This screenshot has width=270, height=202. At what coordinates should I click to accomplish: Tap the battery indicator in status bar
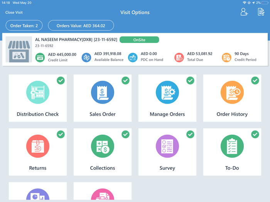265,3
